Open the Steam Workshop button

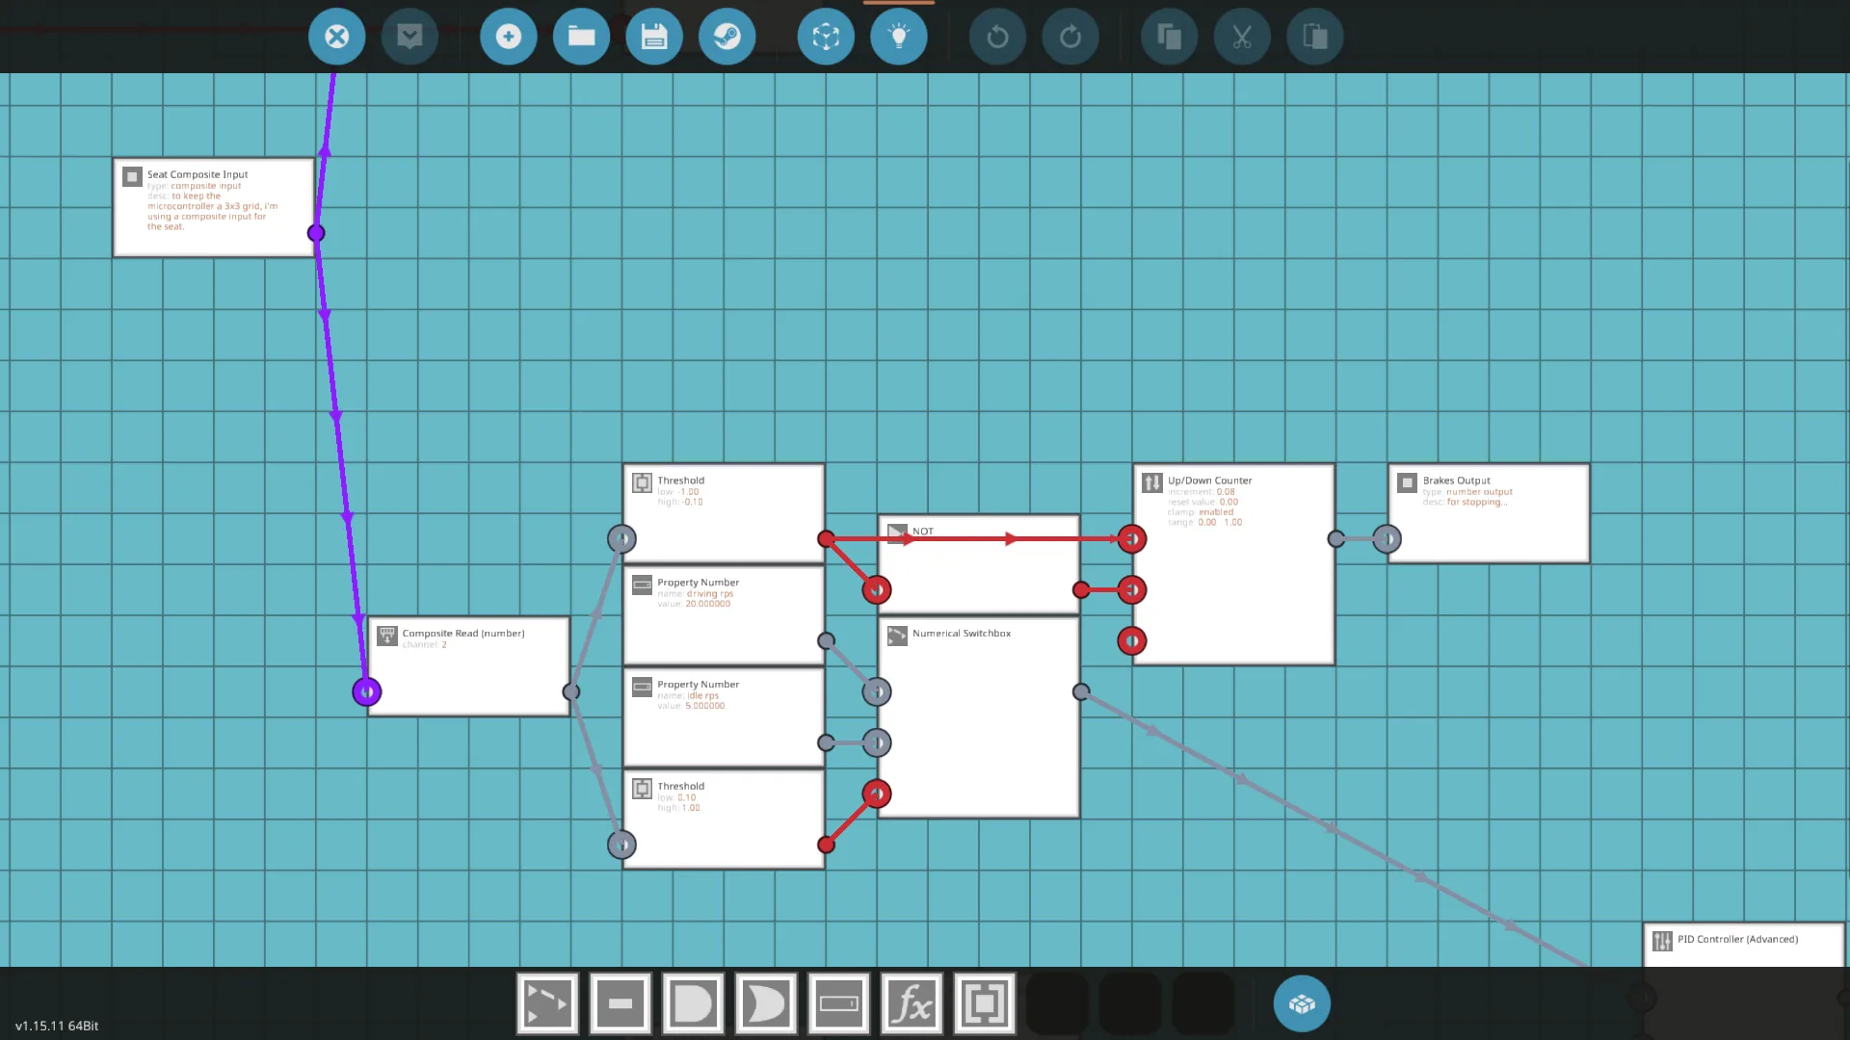(x=727, y=37)
